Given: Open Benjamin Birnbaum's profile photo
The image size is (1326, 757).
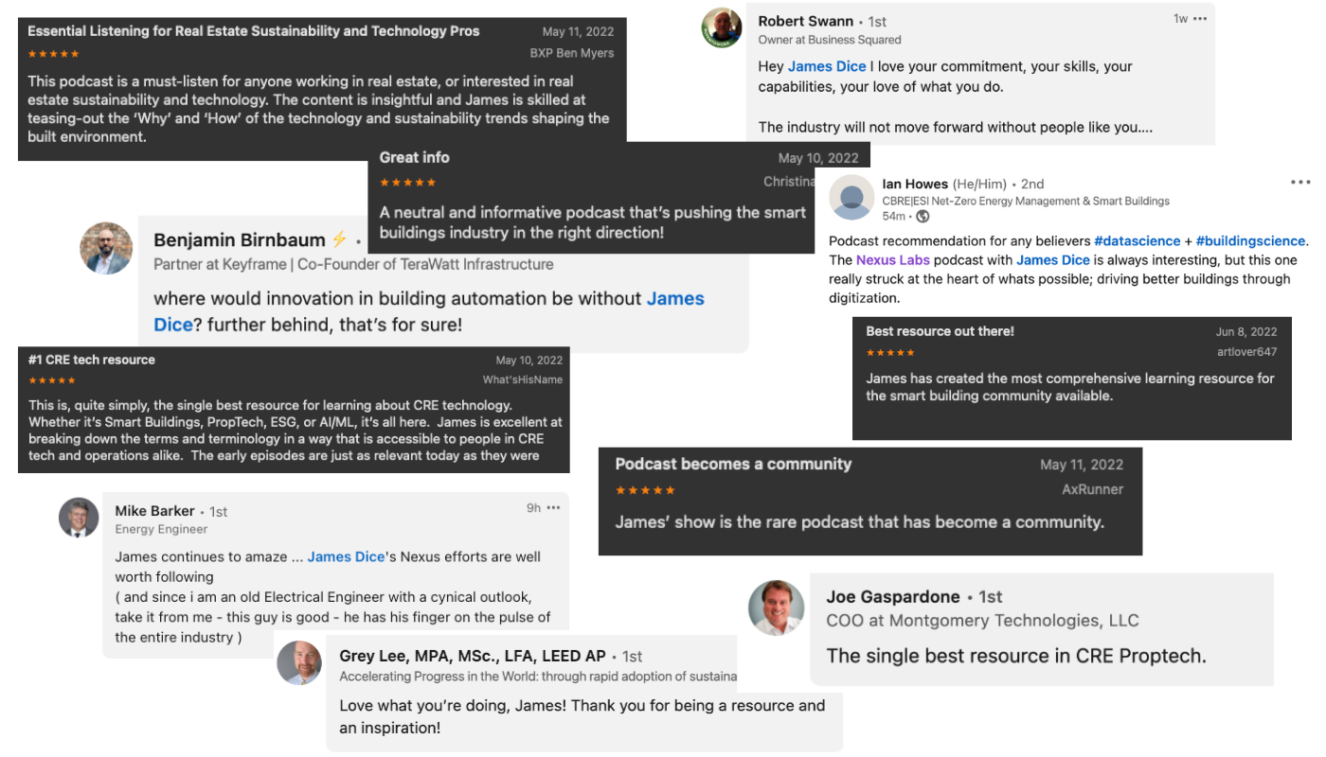Looking at the screenshot, I should [106, 249].
